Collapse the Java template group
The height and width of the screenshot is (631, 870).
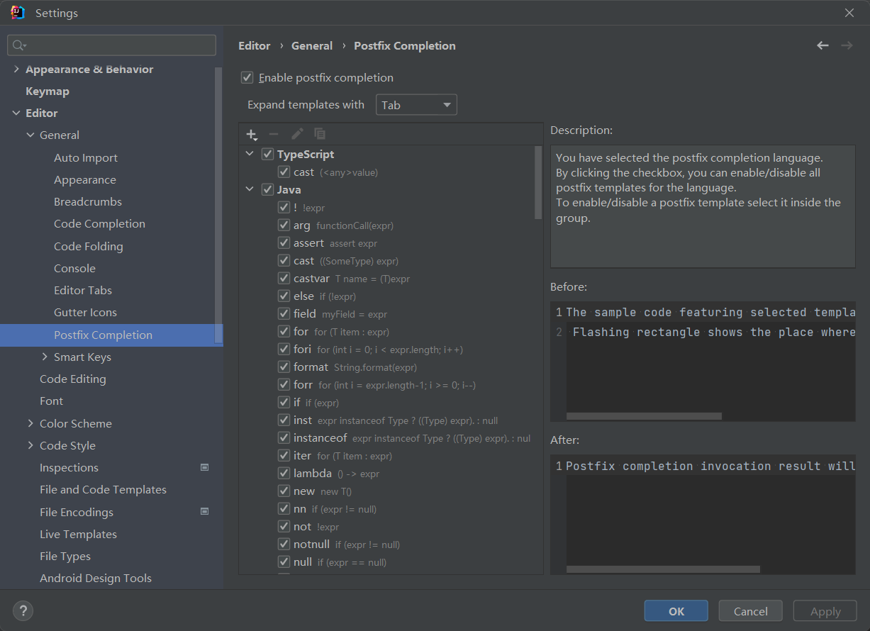point(250,189)
